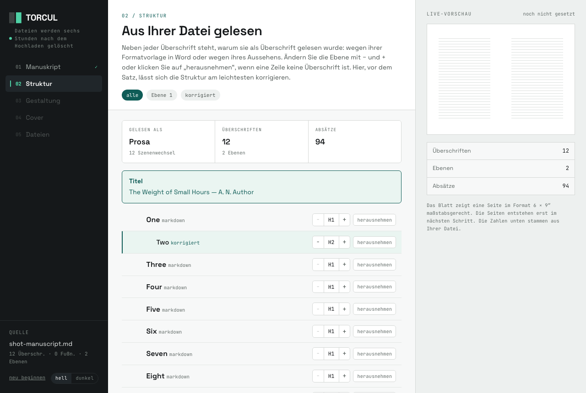Screen dimensions: 586x393
Task: Select the Struktur step in sidebar
Action: (x=54, y=84)
